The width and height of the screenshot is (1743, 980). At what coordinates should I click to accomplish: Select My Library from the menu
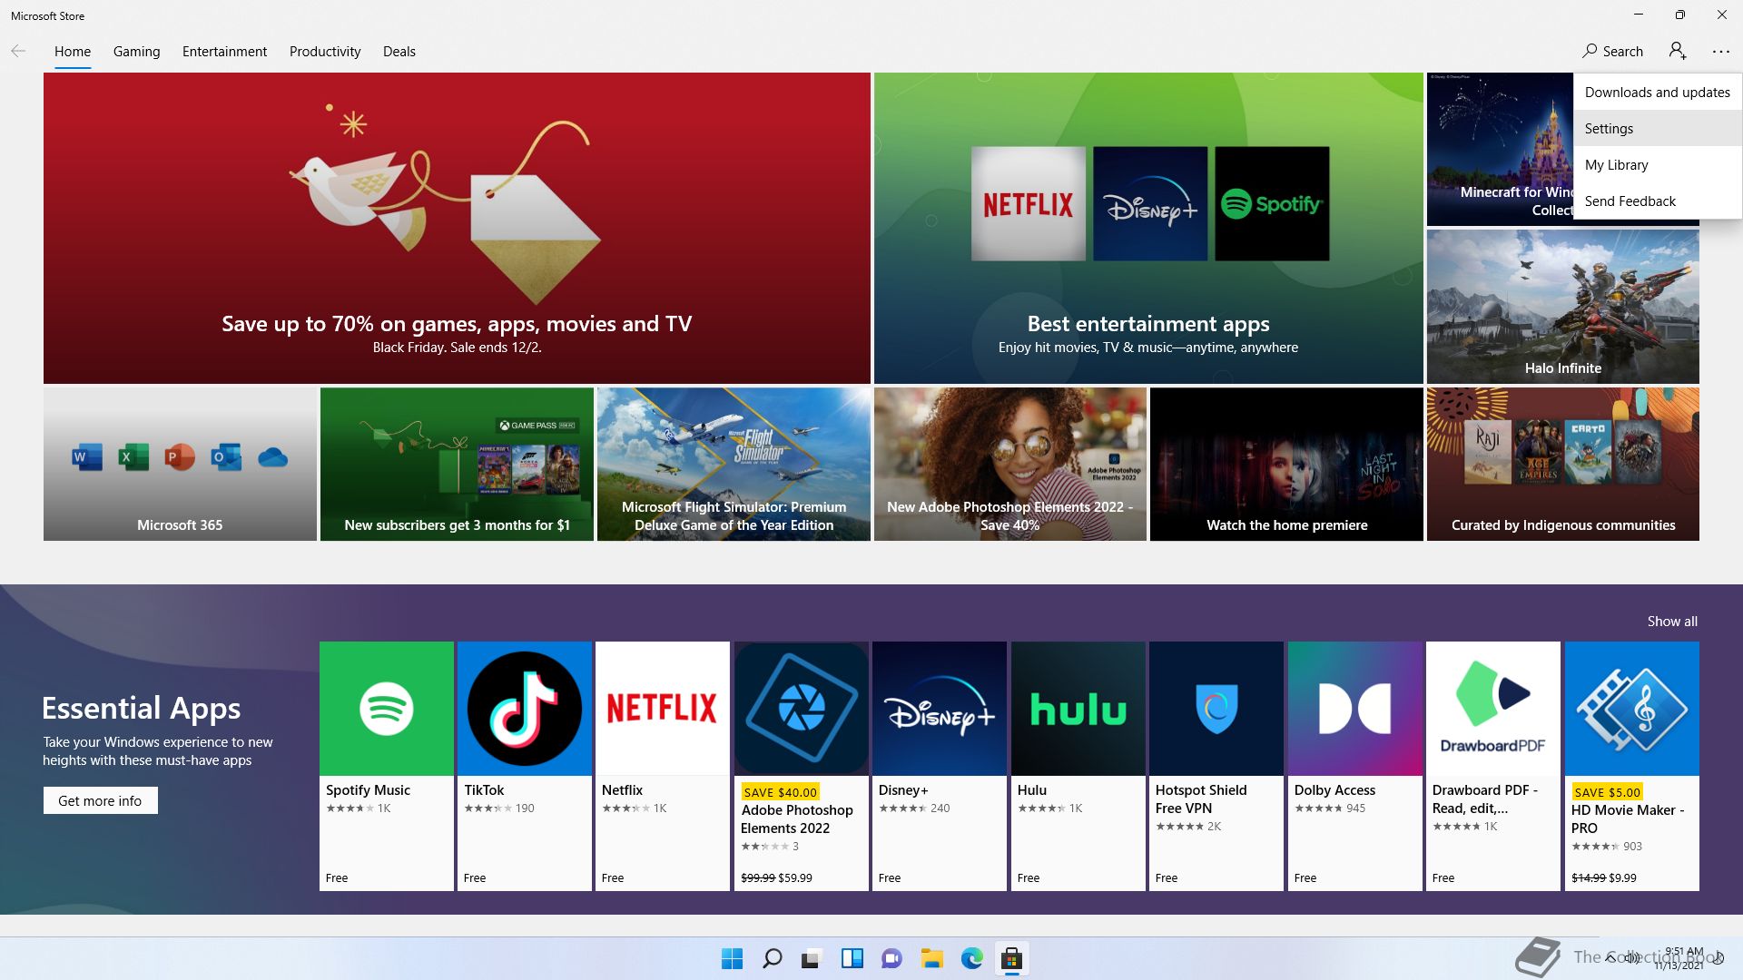[1658, 164]
